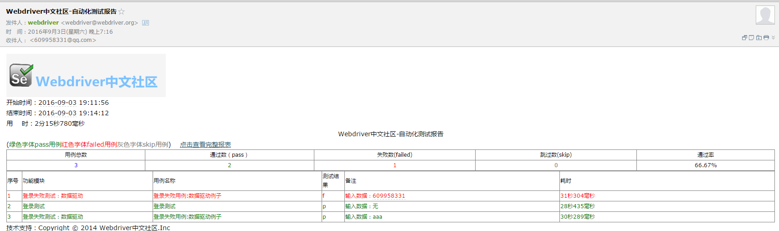This screenshot has width=779, height=231.
Task: Click the 通过率 header
Action: [x=706, y=155]
